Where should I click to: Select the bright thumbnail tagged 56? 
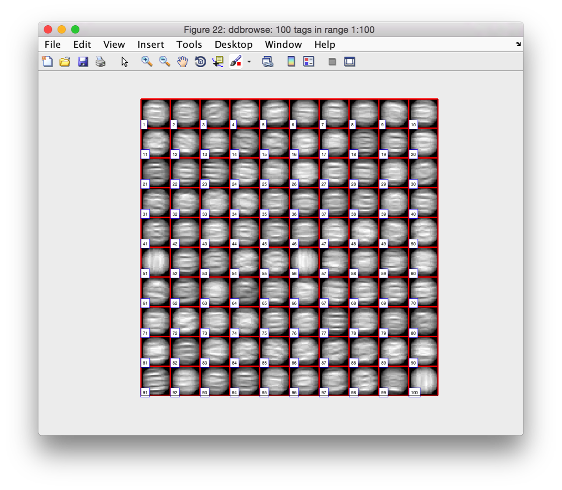304,262
